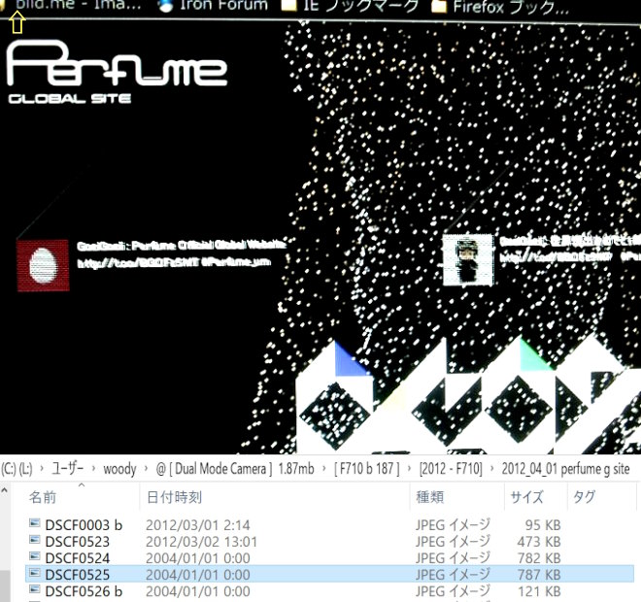641x602 pixels.
Task: Expand chevron after Dual Mode Camera breadcrumb
Action: [x=324, y=469]
